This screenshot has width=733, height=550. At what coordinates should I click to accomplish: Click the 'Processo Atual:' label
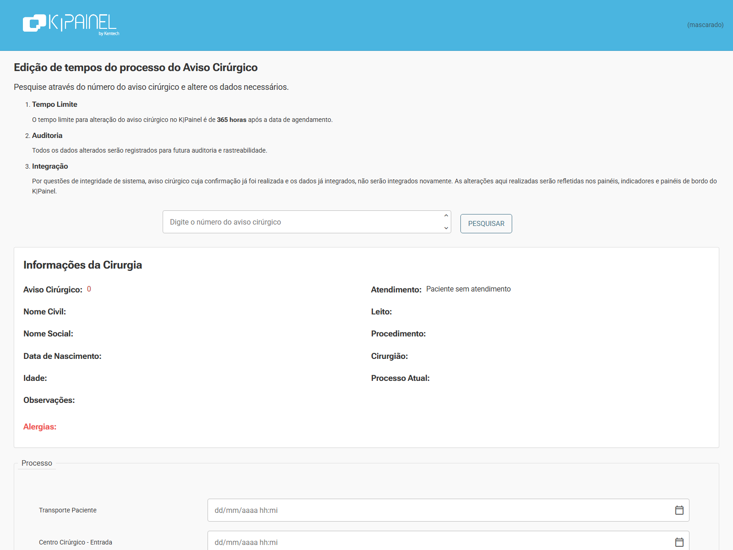tap(400, 378)
